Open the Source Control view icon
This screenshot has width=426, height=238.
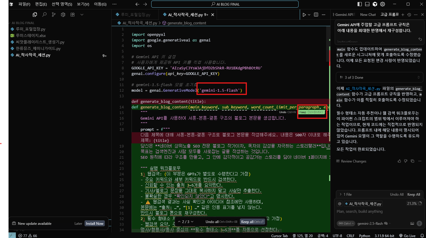[x=53, y=15]
